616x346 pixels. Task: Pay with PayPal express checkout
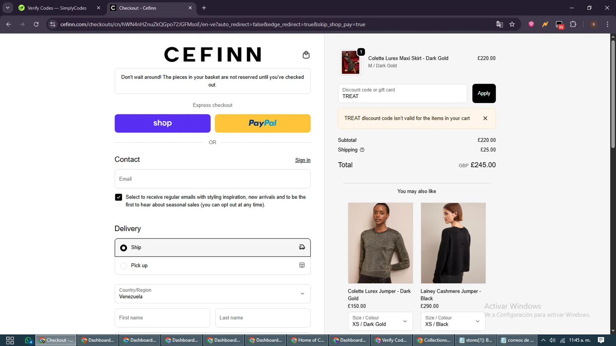(262, 123)
